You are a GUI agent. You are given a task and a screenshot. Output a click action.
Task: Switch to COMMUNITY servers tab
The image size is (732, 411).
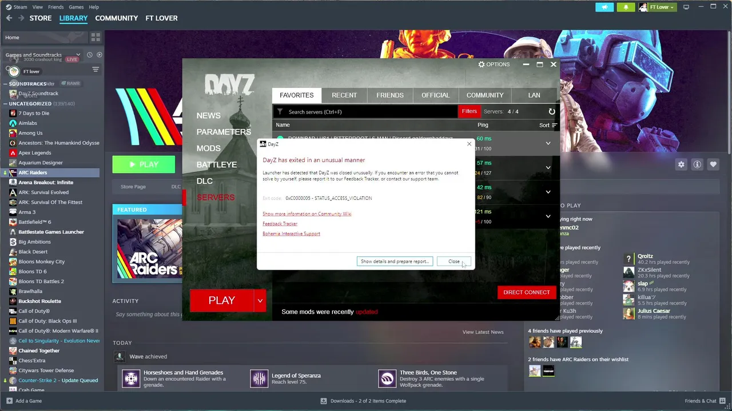[485, 95]
